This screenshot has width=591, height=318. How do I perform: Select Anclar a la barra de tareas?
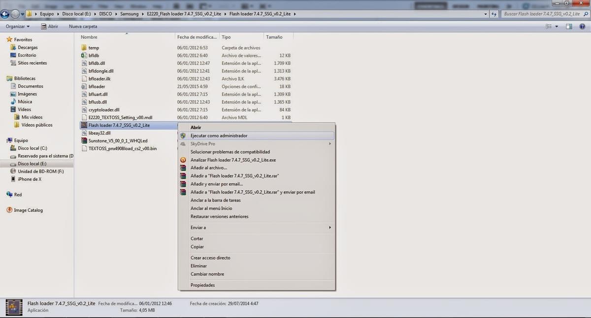[x=216, y=201]
